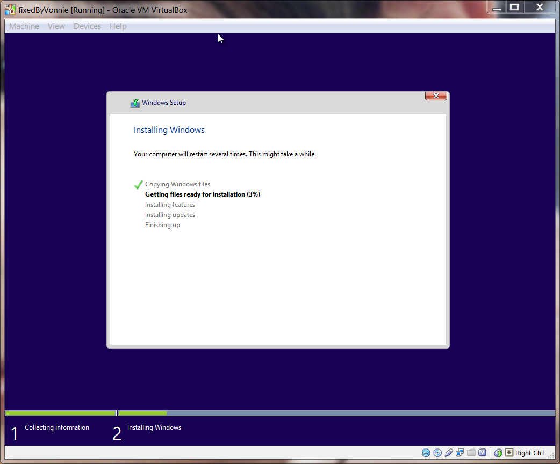Open the Machine menu
This screenshot has height=464, width=560.
24,26
